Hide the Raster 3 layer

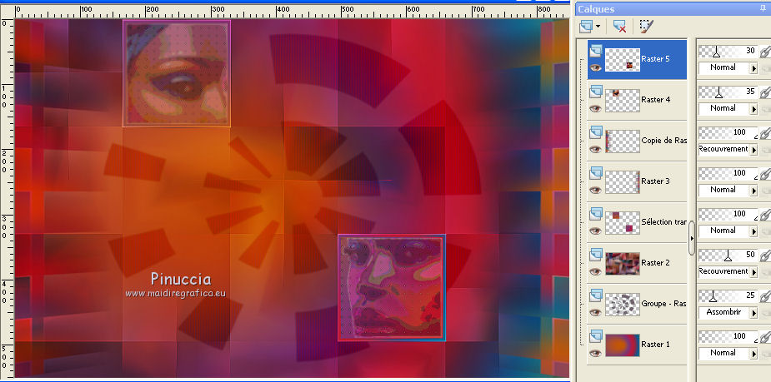coord(595,190)
